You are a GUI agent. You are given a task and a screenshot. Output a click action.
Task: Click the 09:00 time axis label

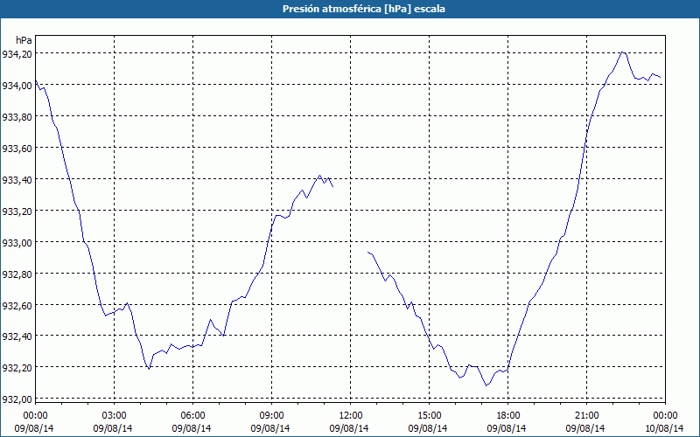pyautogui.click(x=271, y=415)
